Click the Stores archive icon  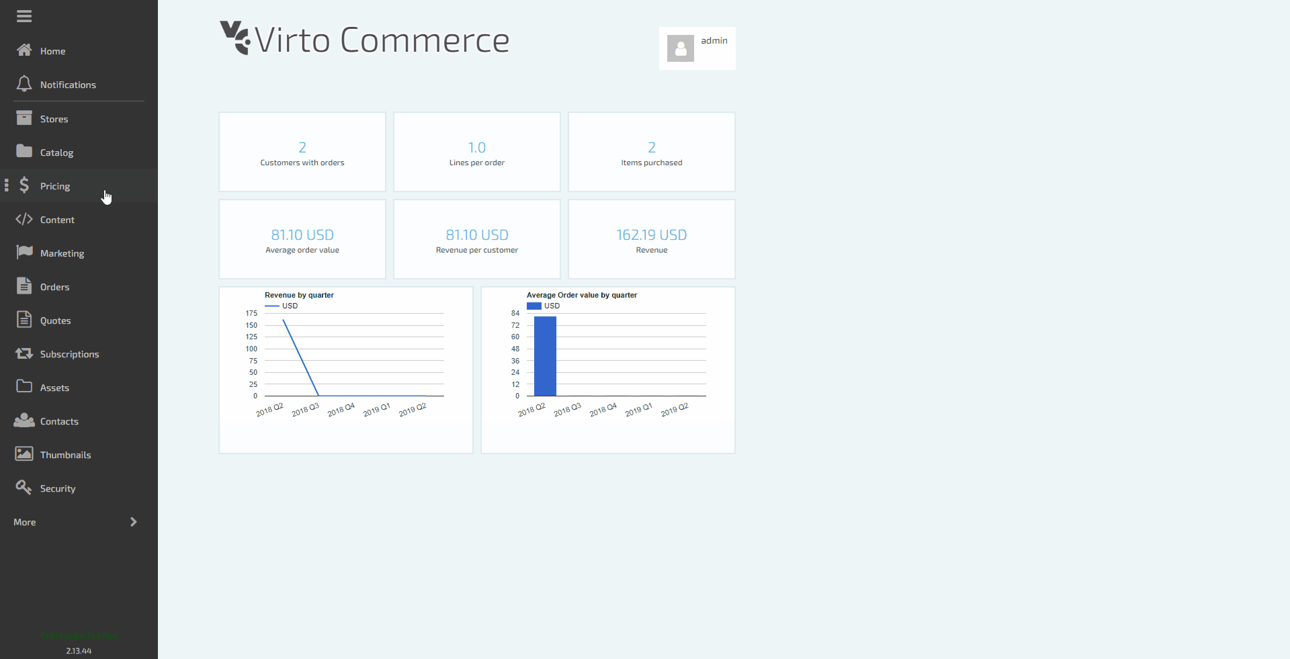pos(24,118)
